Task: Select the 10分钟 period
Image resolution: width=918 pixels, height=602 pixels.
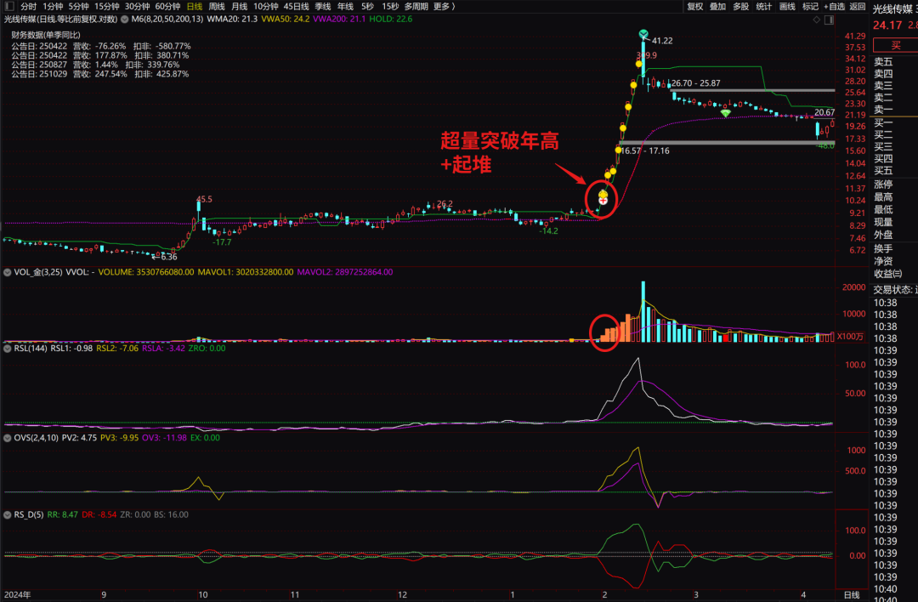Action: tap(266, 7)
